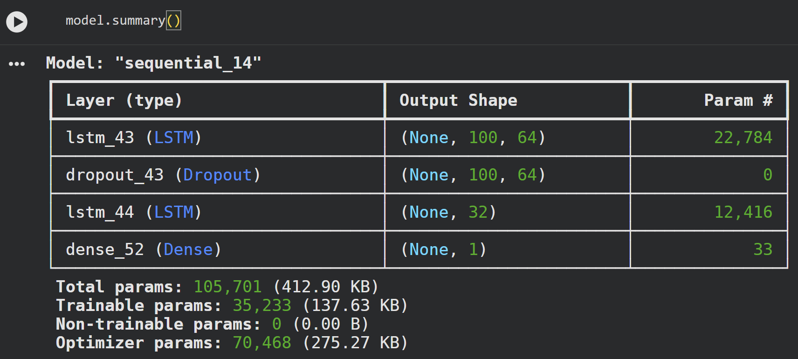Image resolution: width=798 pixels, height=359 pixels.
Task: Click the highlighted parentheses in the code
Action: (173, 21)
